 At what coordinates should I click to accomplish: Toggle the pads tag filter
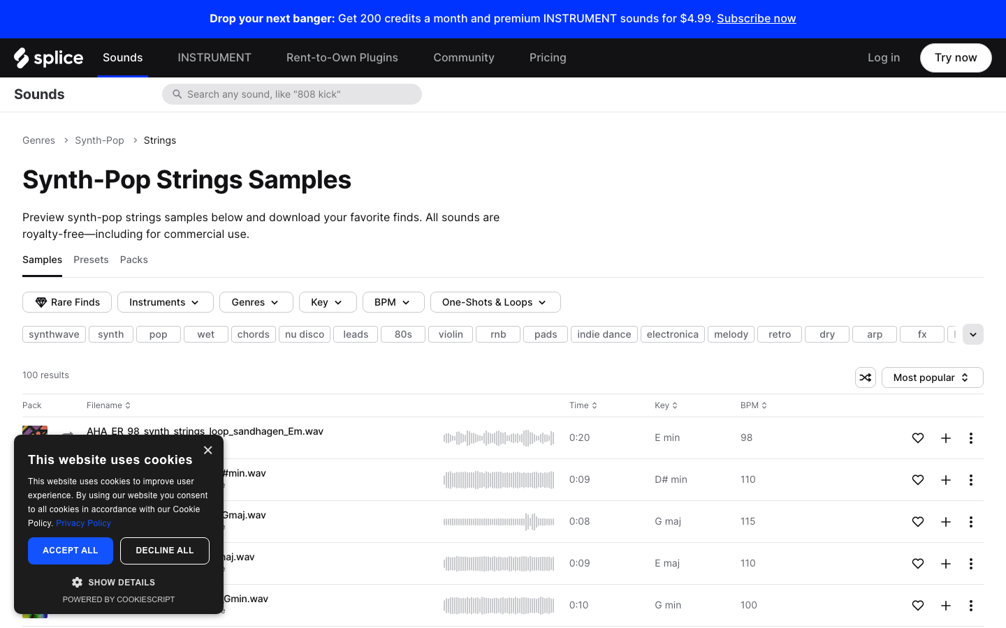pyautogui.click(x=546, y=334)
